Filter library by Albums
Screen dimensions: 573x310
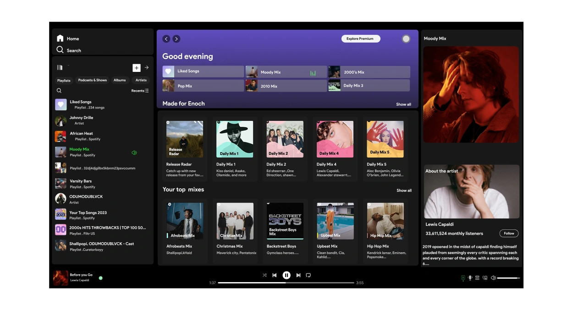point(120,80)
